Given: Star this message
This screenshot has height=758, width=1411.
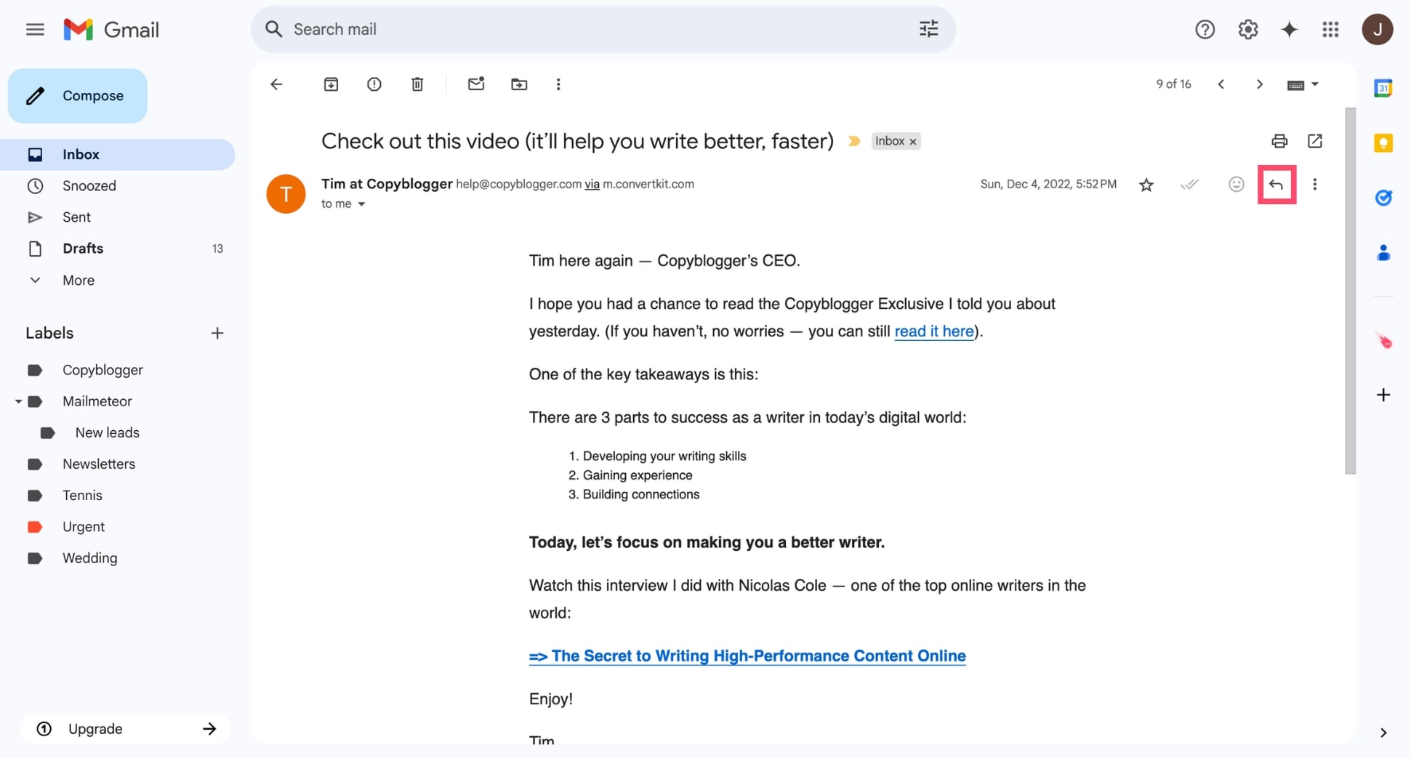Looking at the screenshot, I should (x=1146, y=185).
